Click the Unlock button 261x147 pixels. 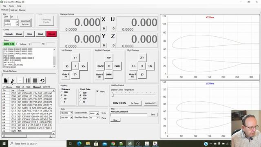[9, 34]
